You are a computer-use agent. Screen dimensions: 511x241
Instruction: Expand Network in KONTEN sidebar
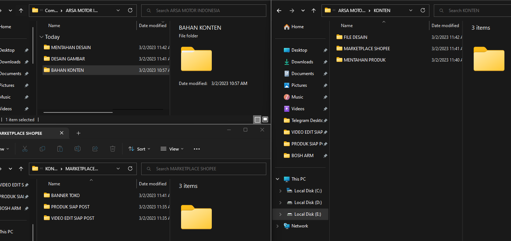click(278, 226)
